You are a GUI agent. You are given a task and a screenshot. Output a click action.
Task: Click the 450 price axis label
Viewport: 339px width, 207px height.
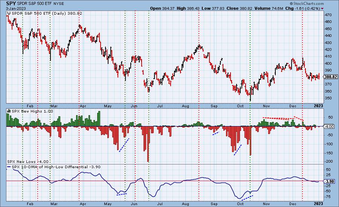[328, 29]
